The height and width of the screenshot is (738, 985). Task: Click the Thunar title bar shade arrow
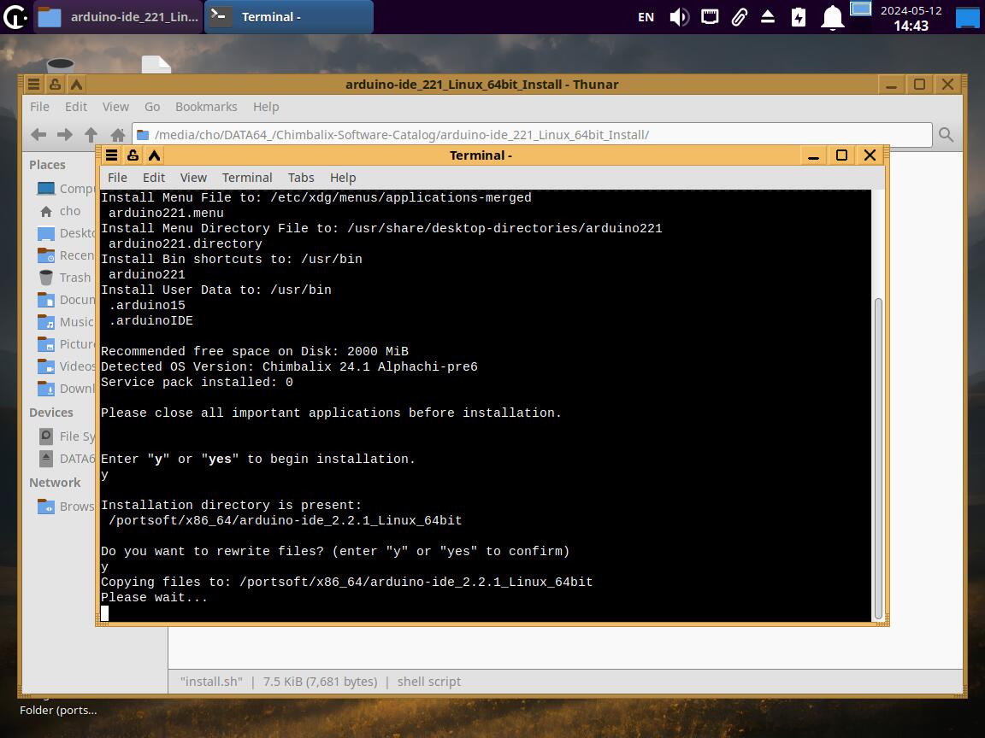coord(76,84)
